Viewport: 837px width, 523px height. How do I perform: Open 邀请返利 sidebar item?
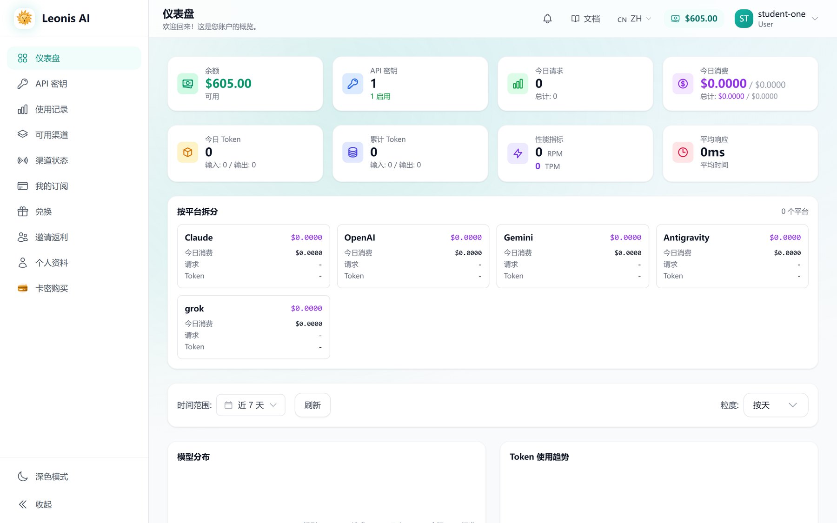click(74, 237)
